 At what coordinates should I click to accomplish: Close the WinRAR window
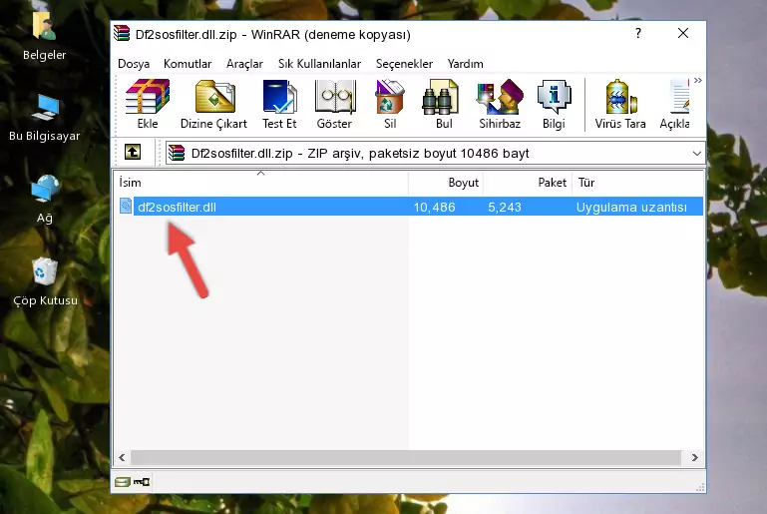tap(683, 33)
